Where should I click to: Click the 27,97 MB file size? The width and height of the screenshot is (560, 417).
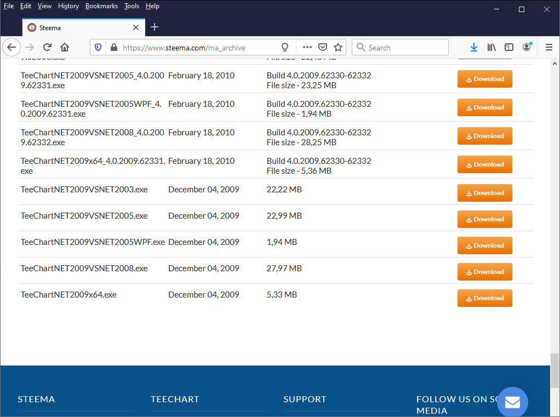pyautogui.click(x=284, y=269)
